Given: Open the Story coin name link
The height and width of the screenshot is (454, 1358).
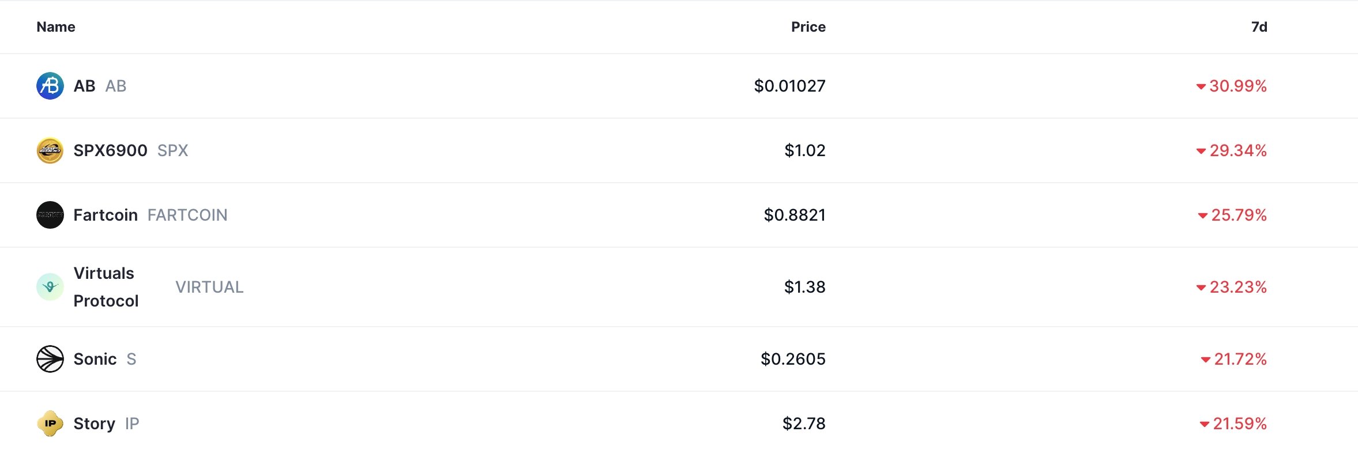Looking at the screenshot, I should point(94,423).
